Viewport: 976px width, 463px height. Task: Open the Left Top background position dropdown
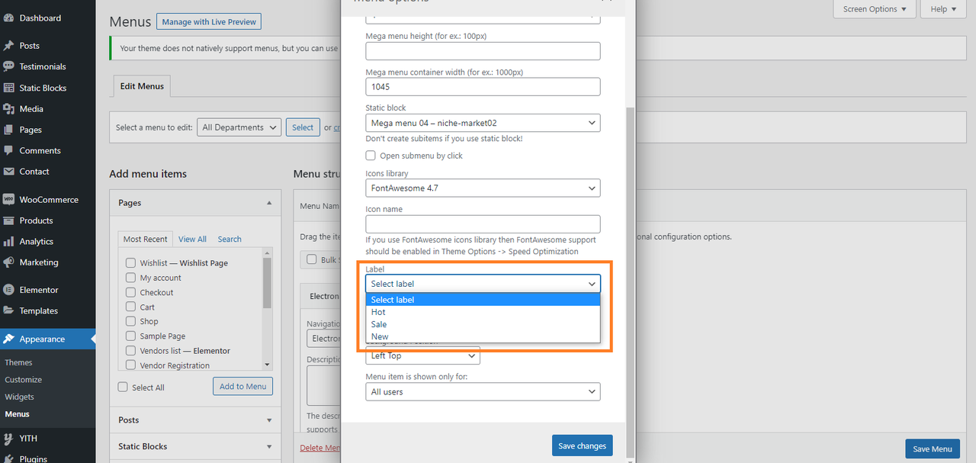coord(422,355)
